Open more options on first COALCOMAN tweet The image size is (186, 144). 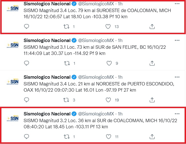pyautogui.click(x=177, y=4)
